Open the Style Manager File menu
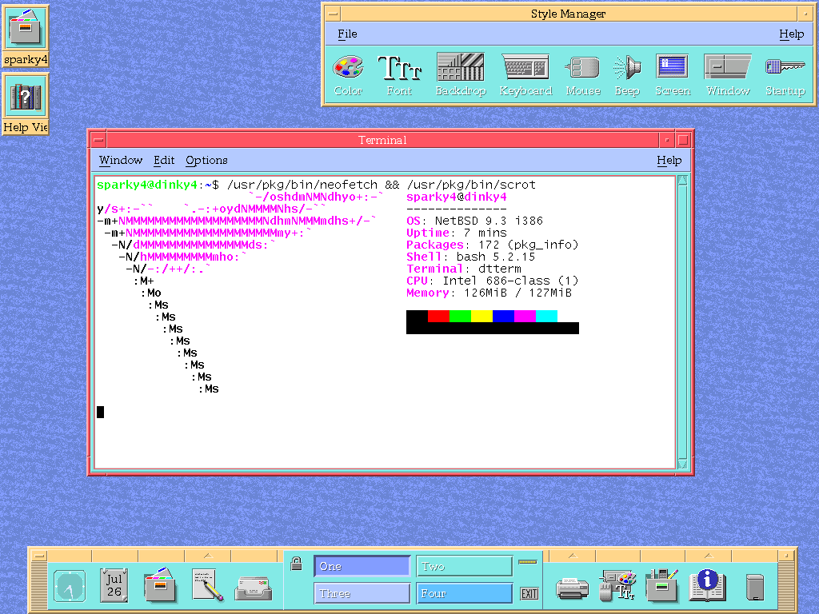This screenshot has width=819, height=614. click(x=347, y=34)
